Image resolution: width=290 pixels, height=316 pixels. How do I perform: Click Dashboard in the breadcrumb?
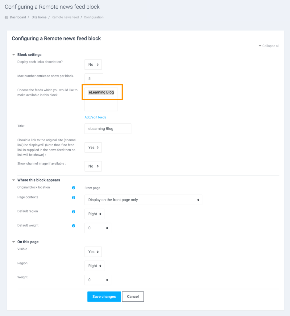(x=18, y=17)
